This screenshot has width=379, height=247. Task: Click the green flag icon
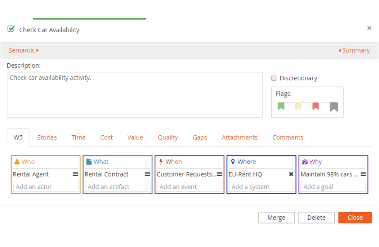tap(281, 106)
